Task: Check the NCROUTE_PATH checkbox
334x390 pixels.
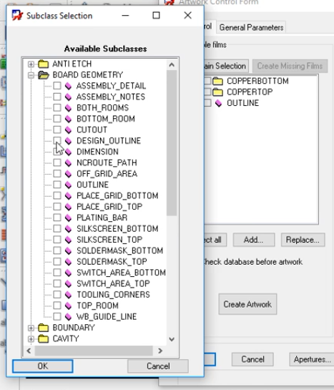Action: (x=57, y=162)
